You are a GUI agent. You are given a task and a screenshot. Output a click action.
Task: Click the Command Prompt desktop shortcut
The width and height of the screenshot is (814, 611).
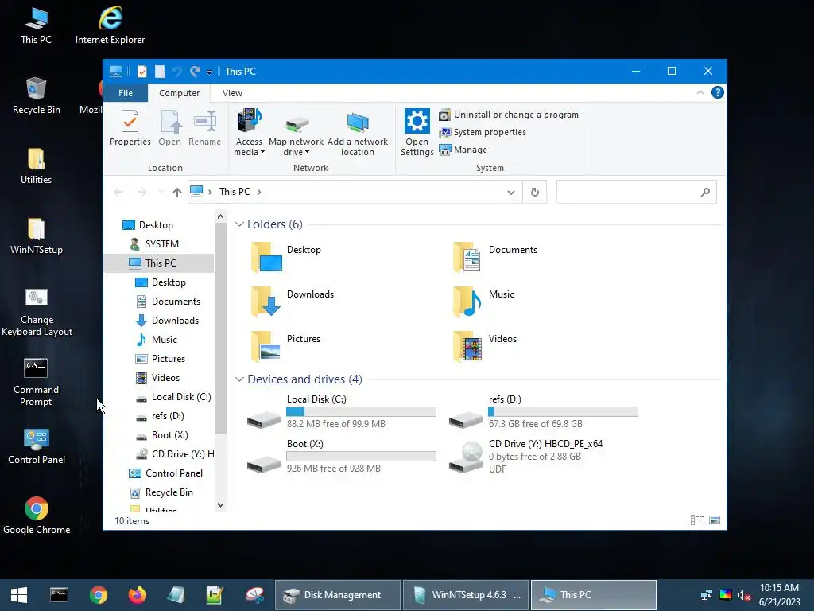(36, 382)
